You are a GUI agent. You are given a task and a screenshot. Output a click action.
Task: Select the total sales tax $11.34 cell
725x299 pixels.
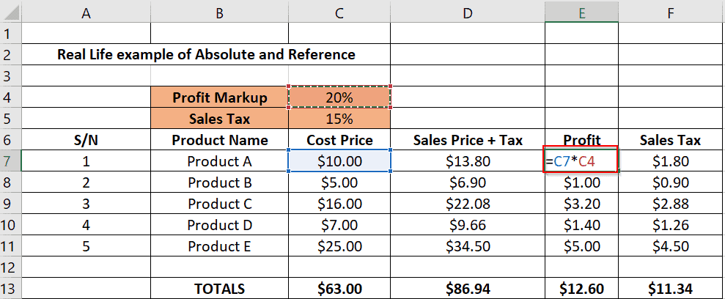(x=671, y=289)
